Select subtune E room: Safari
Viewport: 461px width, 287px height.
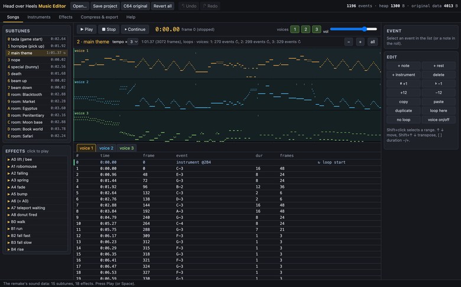pos(37,136)
